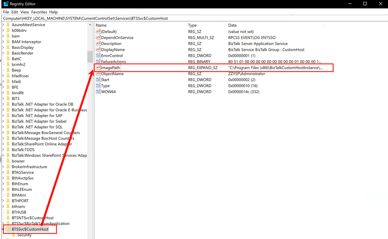Click the WOW64 DWORD value icon

pyautogui.click(x=98, y=92)
